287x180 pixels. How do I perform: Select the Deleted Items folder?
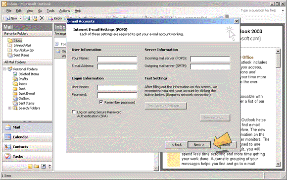[29, 74]
